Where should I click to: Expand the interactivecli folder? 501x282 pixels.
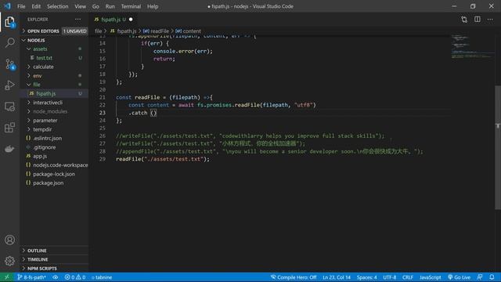click(48, 103)
